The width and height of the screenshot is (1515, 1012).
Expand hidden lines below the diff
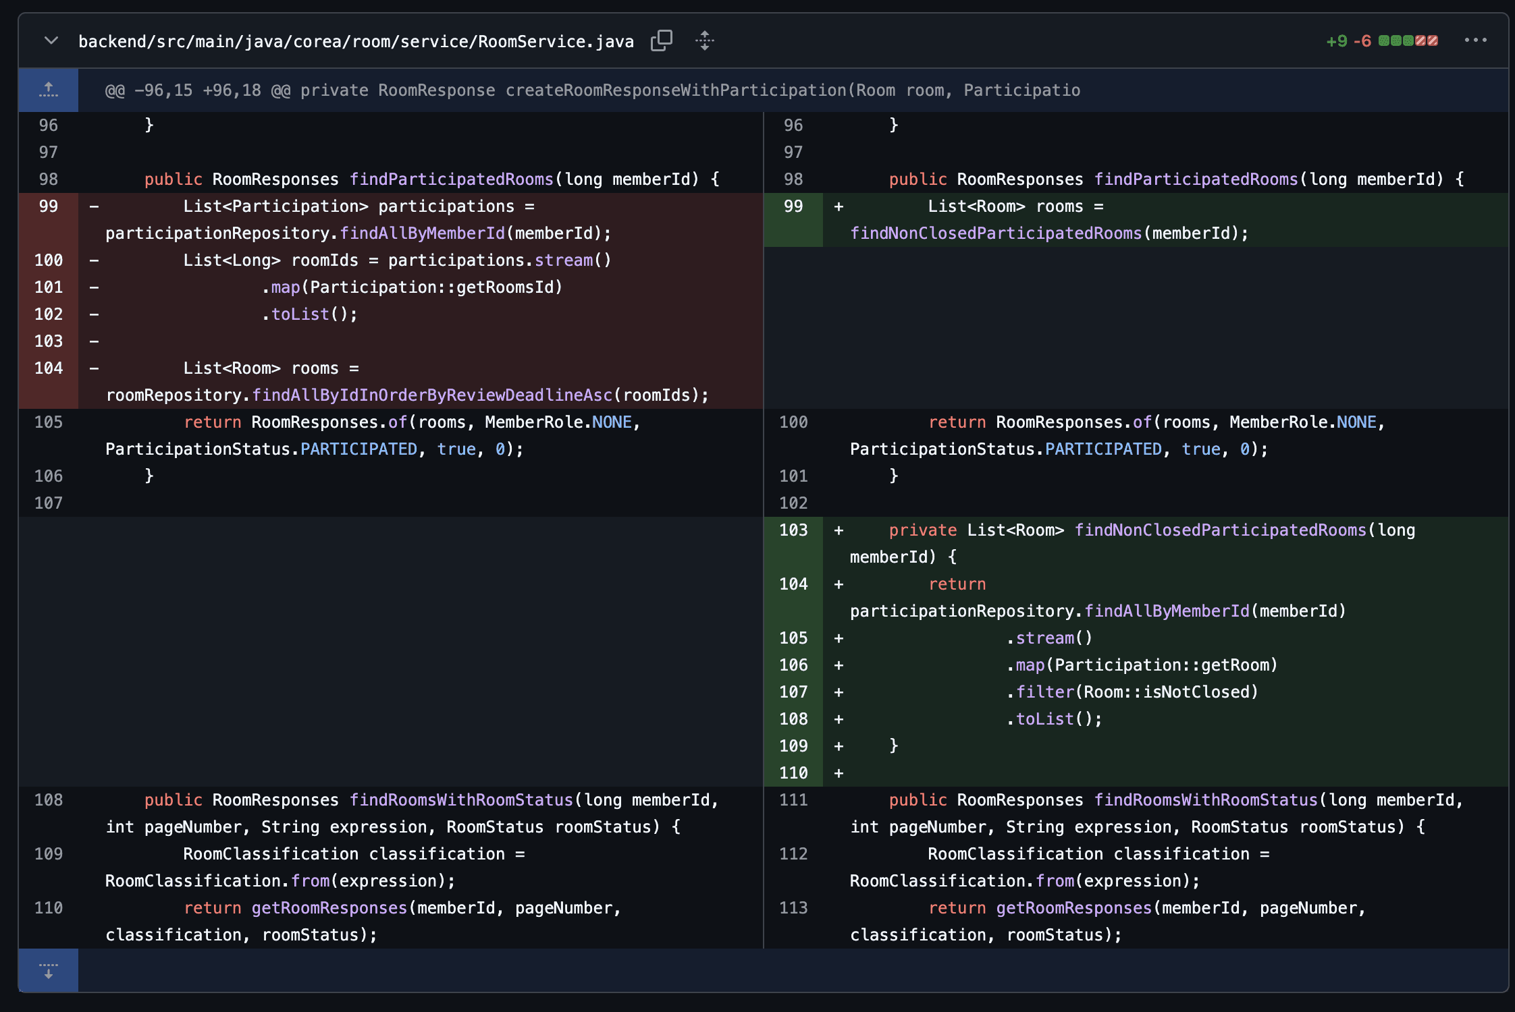[x=49, y=970]
